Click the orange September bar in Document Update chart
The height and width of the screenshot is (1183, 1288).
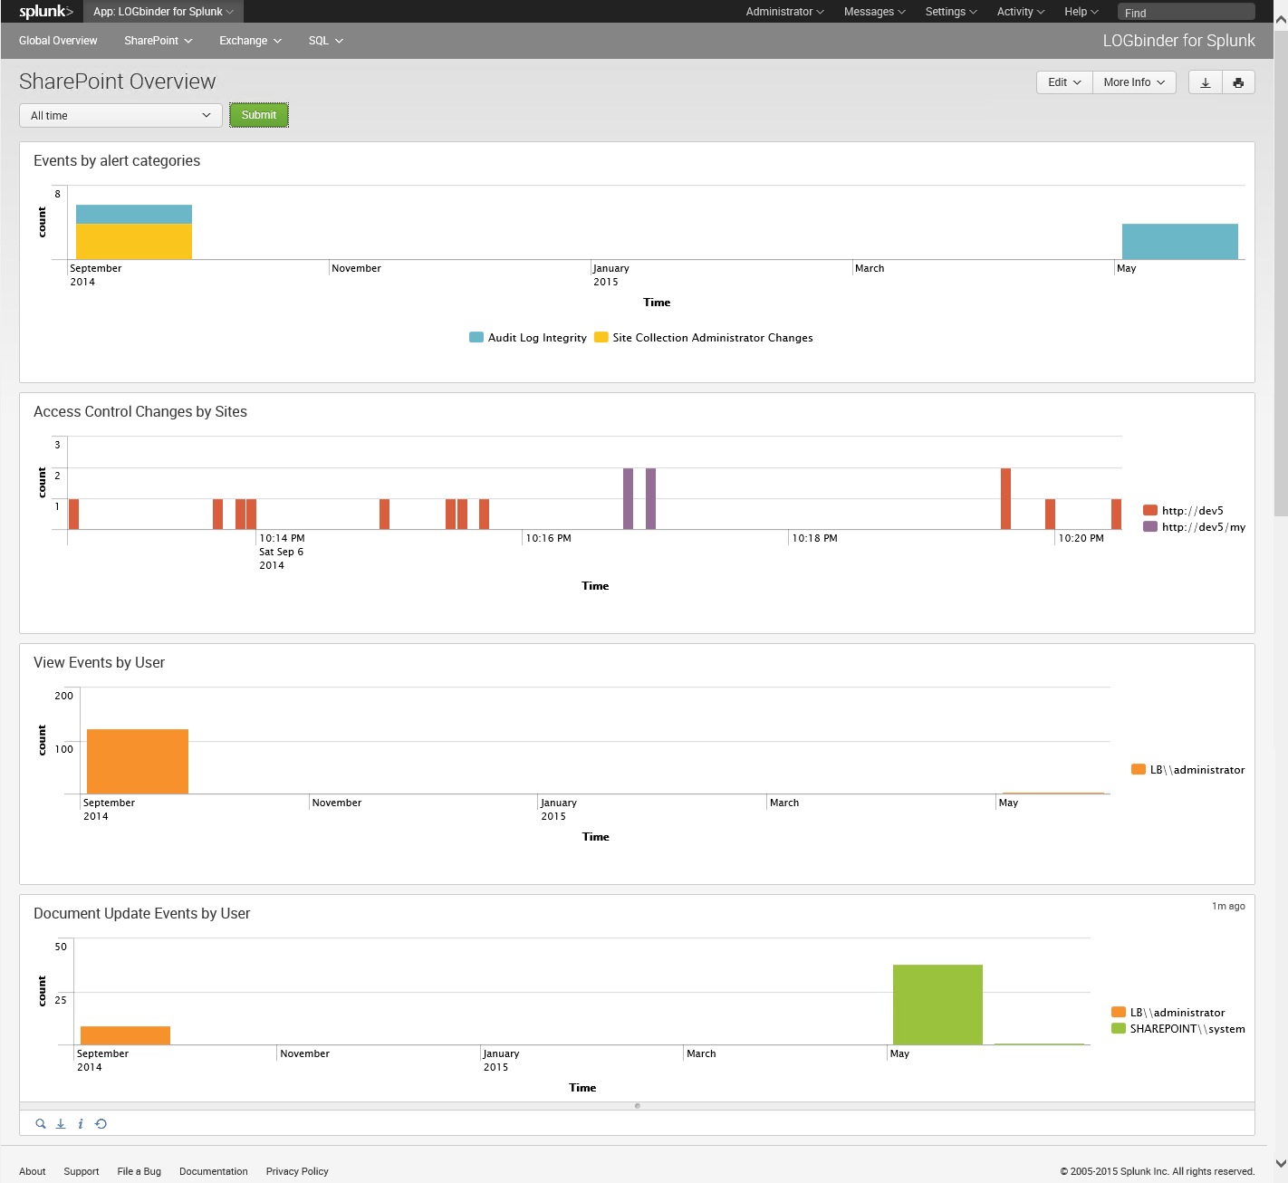pos(125,1035)
